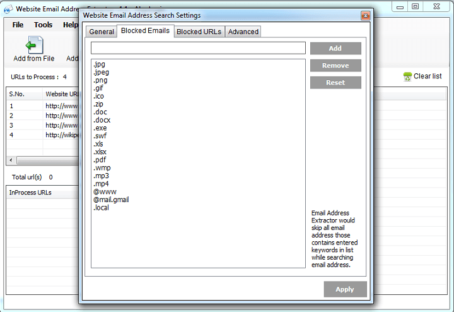Minimize the main application window
The height and width of the screenshot is (312, 454).
click(x=400, y=6)
